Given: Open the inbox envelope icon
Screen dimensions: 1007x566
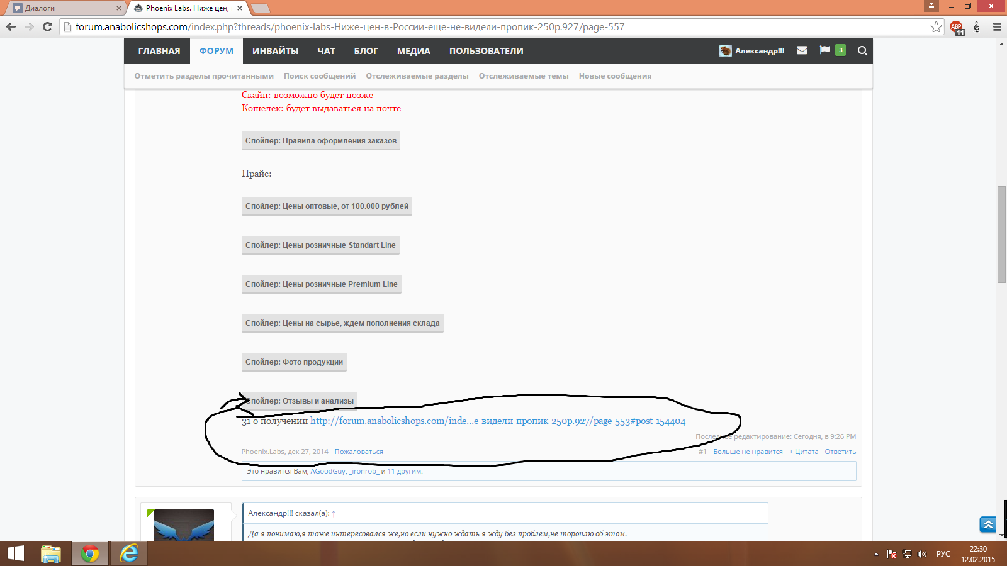Looking at the screenshot, I should (802, 50).
